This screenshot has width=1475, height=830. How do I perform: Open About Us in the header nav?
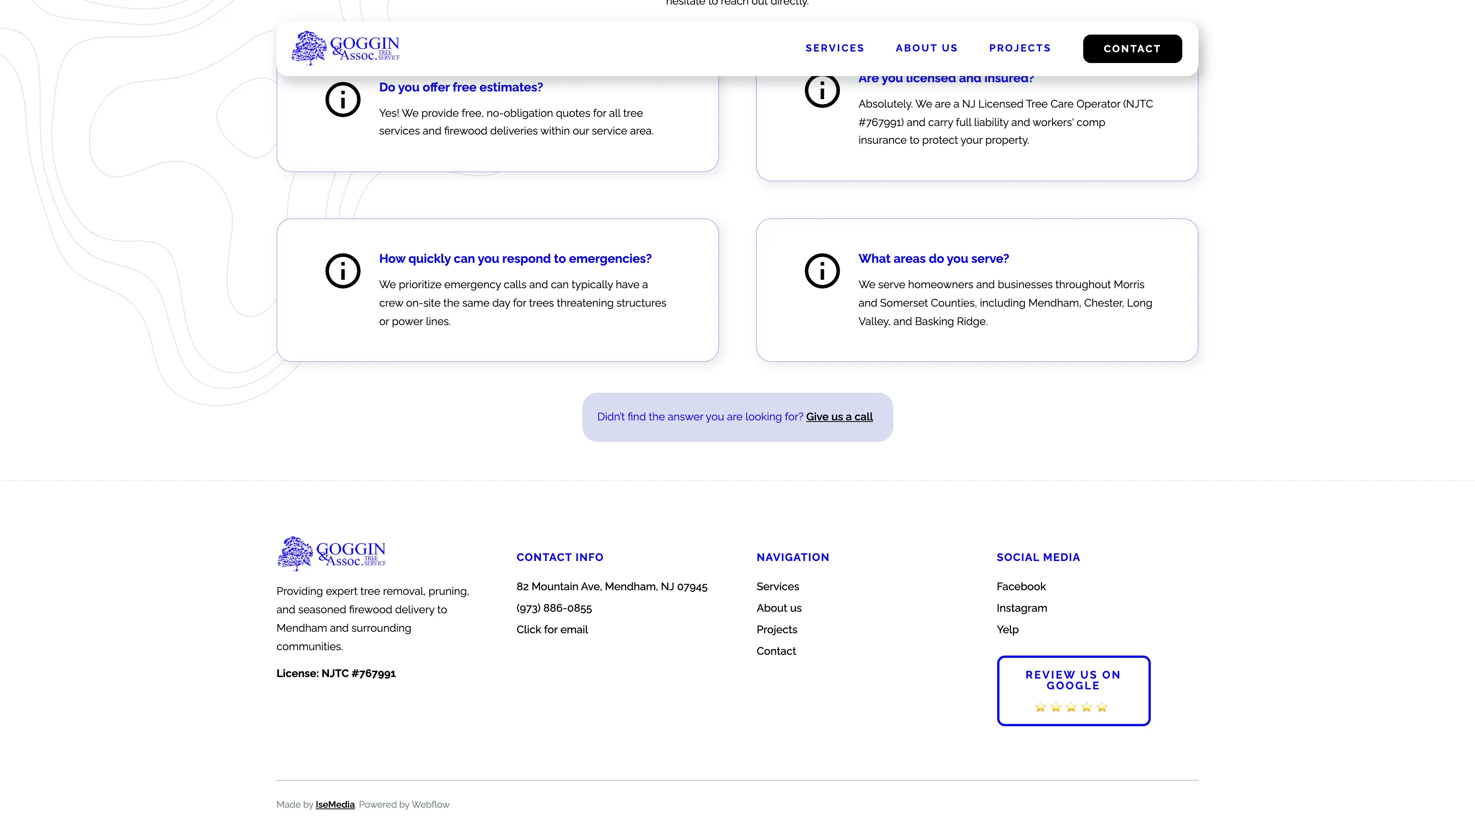coord(926,48)
